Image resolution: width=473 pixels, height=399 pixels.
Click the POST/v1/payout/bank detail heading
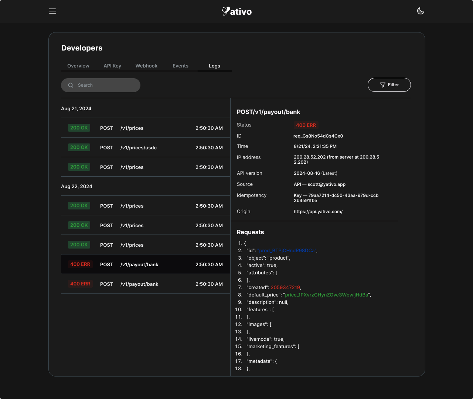(268, 112)
